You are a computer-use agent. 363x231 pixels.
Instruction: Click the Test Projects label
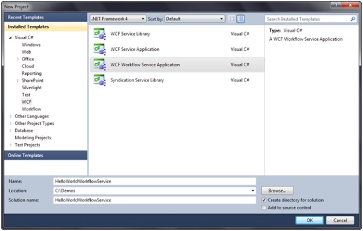(x=27, y=145)
